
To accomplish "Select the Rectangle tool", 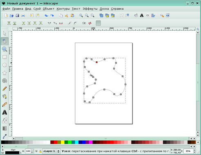I will tap(4, 57).
